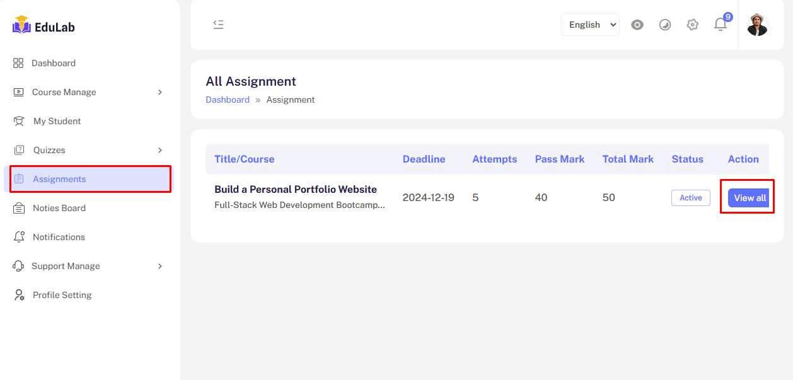Collapse sidebar using the menu toggle icon

pyautogui.click(x=218, y=25)
